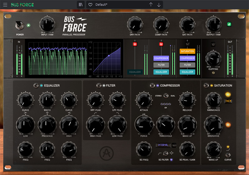The height and width of the screenshot is (175, 249).
Task: Favorite the preset with heart icon
Action: pos(90,5)
